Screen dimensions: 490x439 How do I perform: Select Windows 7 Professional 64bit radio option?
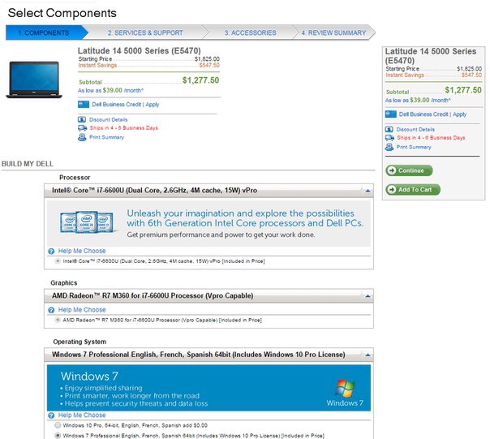coord(58,435)
